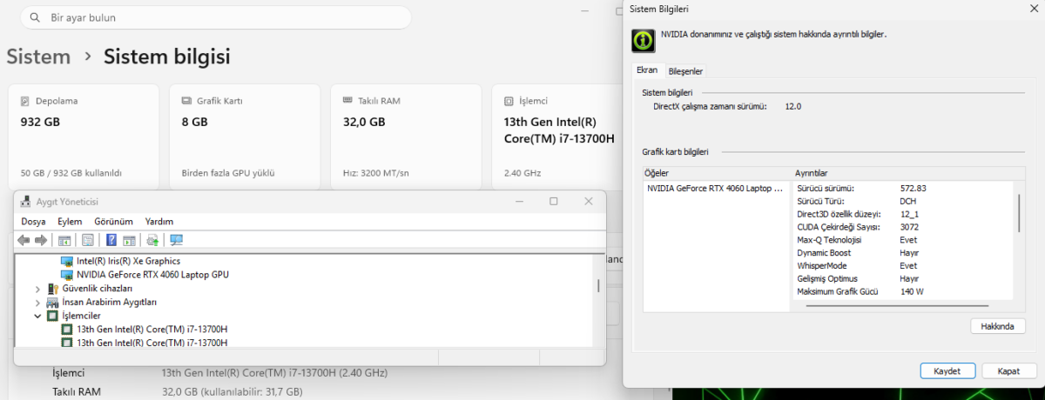1045x400 pixels.
Task: Click the Dynamic Boost label
Action: pyautogui.click(x=823, y=252)
